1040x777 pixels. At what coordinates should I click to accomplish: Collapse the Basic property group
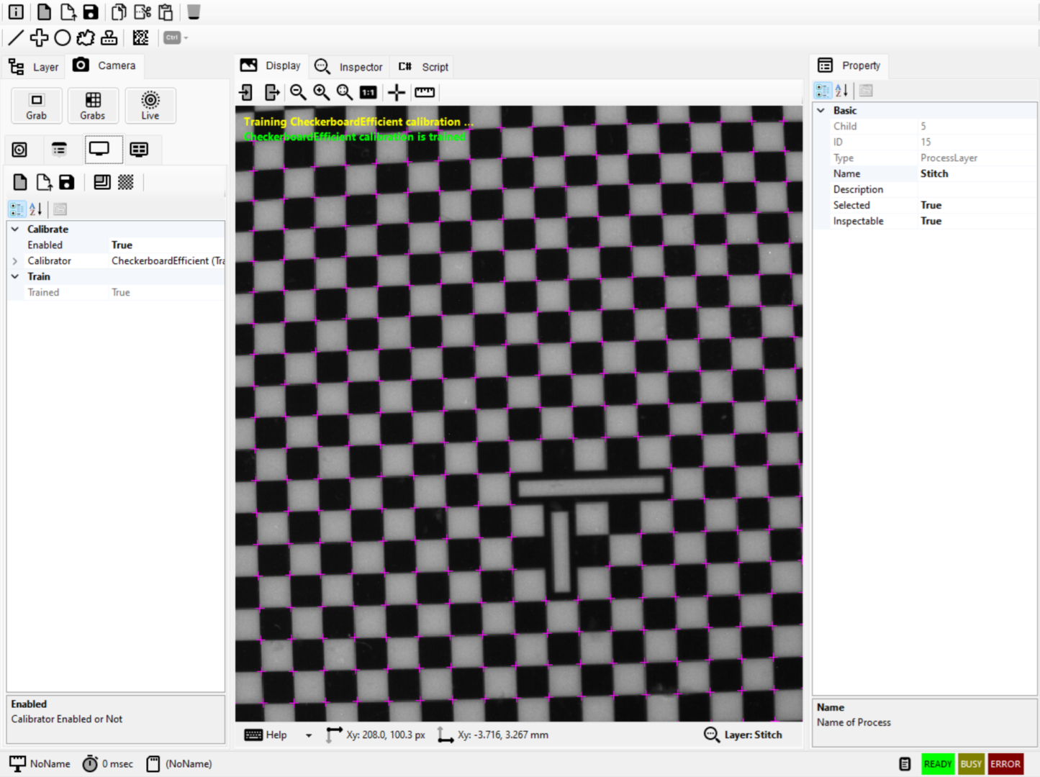coord(820,111)
